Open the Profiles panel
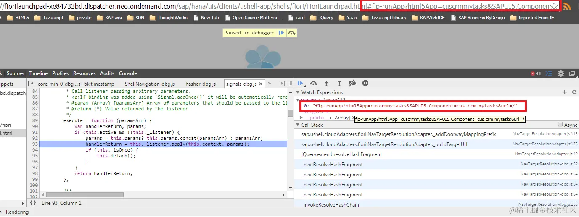579x217 pixels. (x=61, y=73)
